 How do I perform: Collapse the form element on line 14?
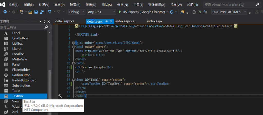tap(73, 80)
